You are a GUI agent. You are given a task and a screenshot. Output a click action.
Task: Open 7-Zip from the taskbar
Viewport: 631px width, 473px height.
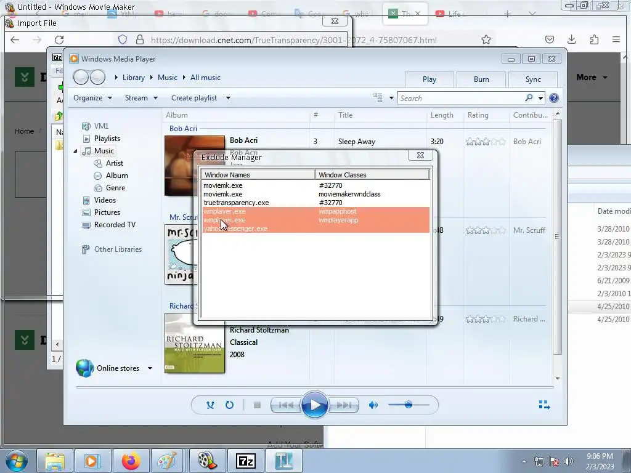tap(245, 461)
